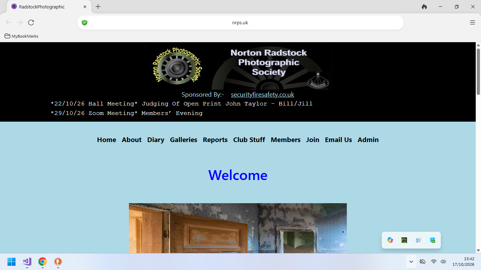Open the Wi-Fi network tray icon
This screenshot has height=270, width=481.
434,262
